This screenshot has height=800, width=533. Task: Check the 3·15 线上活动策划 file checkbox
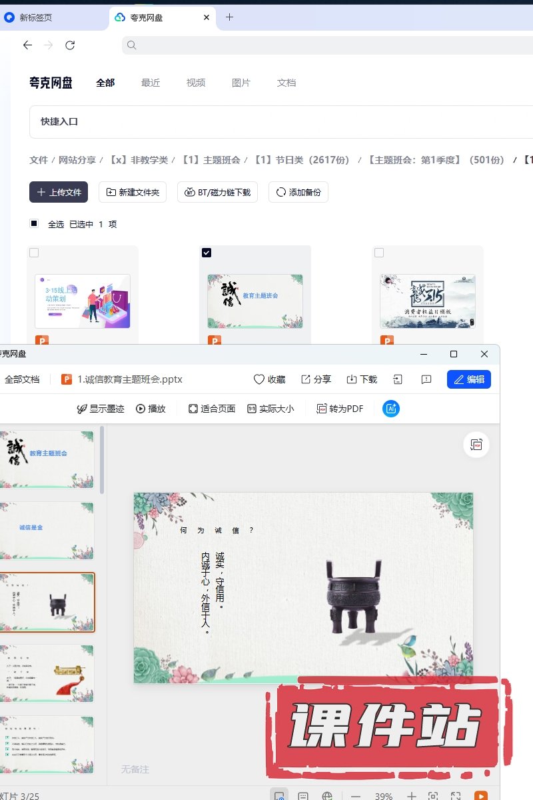pyautogui.click(x=34, y=253)
